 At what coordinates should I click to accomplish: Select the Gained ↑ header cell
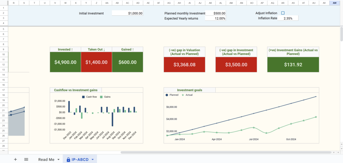[x=128, y=49]
